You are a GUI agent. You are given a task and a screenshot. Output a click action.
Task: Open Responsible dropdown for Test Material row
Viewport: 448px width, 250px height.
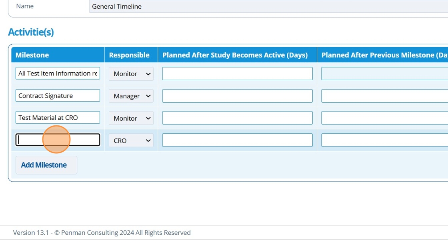point(131,118)
